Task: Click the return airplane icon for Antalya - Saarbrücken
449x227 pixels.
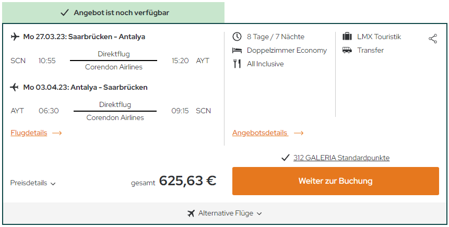Action: click(x=14, y=87)
